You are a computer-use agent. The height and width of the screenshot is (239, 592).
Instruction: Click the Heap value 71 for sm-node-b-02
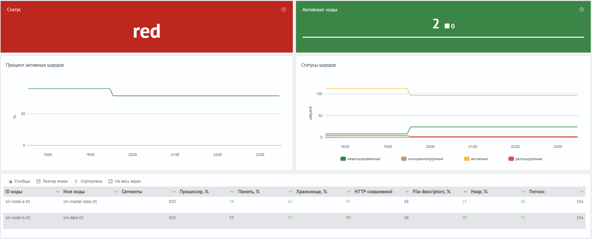pyautogui.click(x=523, y=218)
